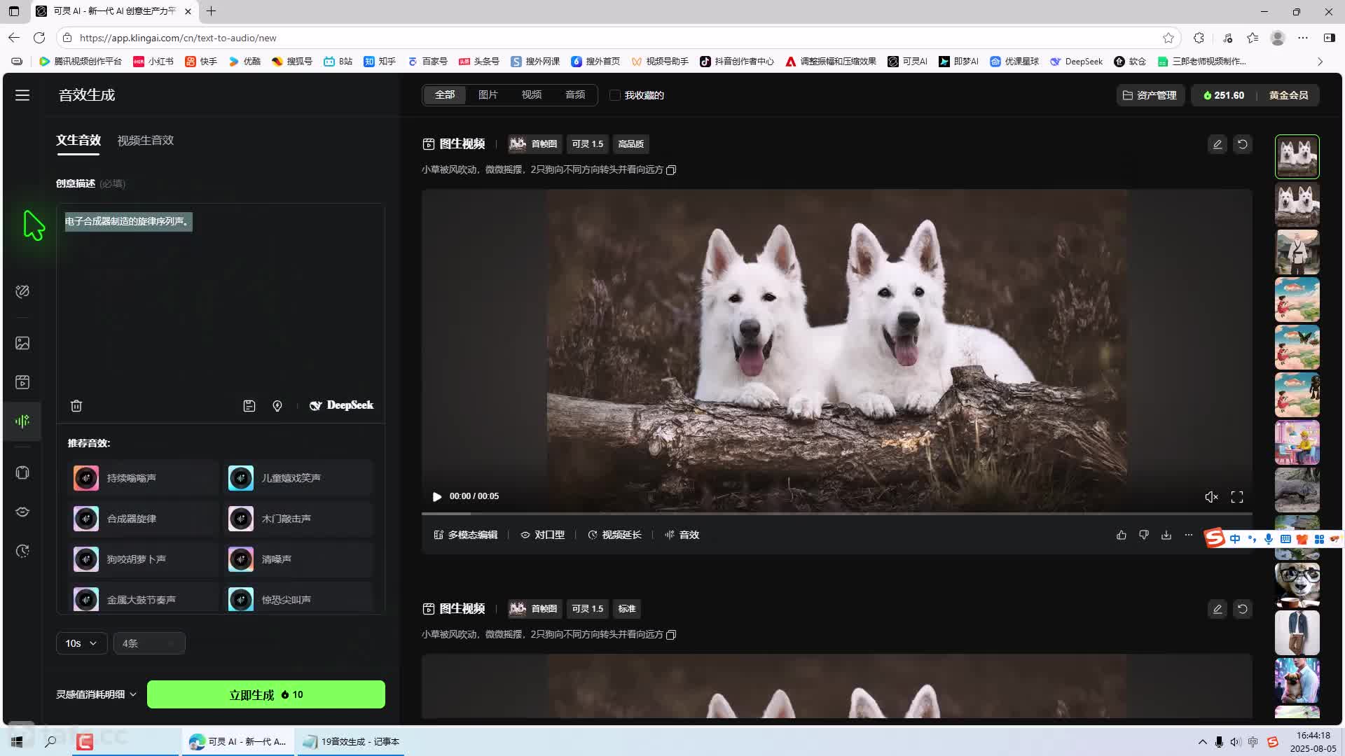Image resolution: width=1345 pixels, height=756 pixels.
Task: Toggle the hamburger menu sidebar
Action: tap(22, 95)
